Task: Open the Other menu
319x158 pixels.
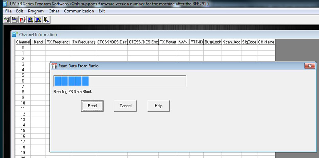Action: coord(54,11)
